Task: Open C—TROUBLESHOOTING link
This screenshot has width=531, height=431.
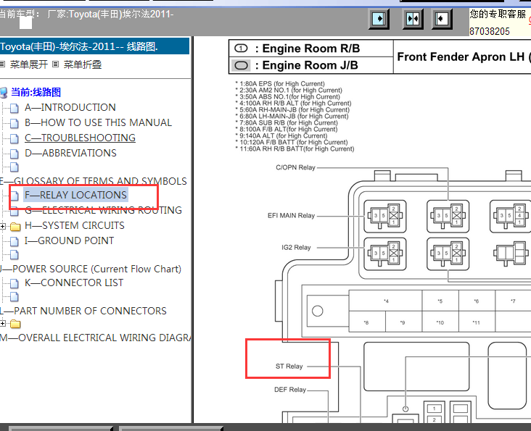Action: 80,138
